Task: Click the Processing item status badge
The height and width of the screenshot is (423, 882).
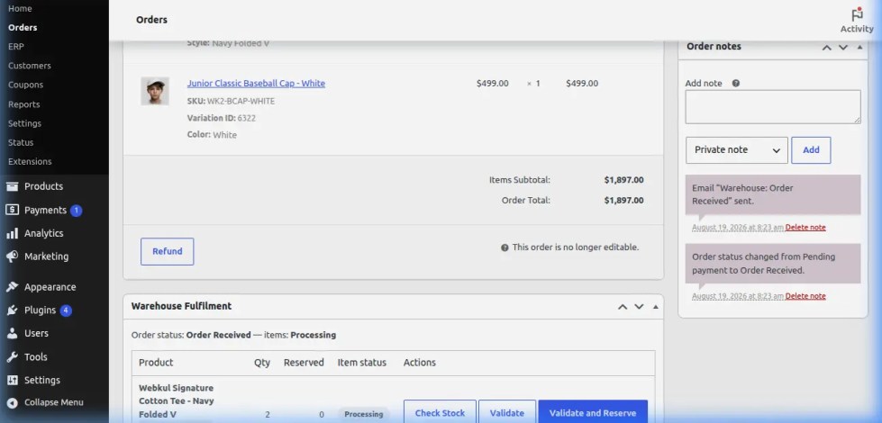Action: tap(363, 414)
